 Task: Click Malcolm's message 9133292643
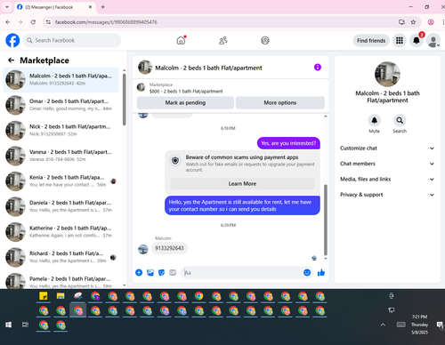click(x=169, y=248)
